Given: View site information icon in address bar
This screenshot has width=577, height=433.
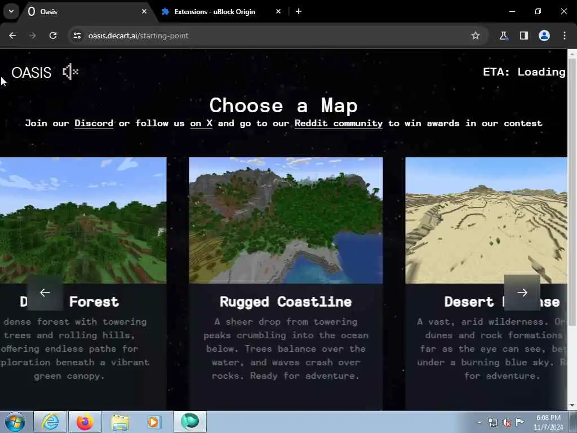Looking at the screenshot, I should point(77,36).
